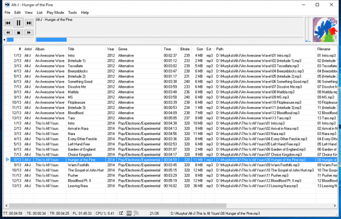This screenshot has width=341, height=219.
Task: Click the streaming signal icon in status bar
Action: pyautogui.click(x=136, y=213)
